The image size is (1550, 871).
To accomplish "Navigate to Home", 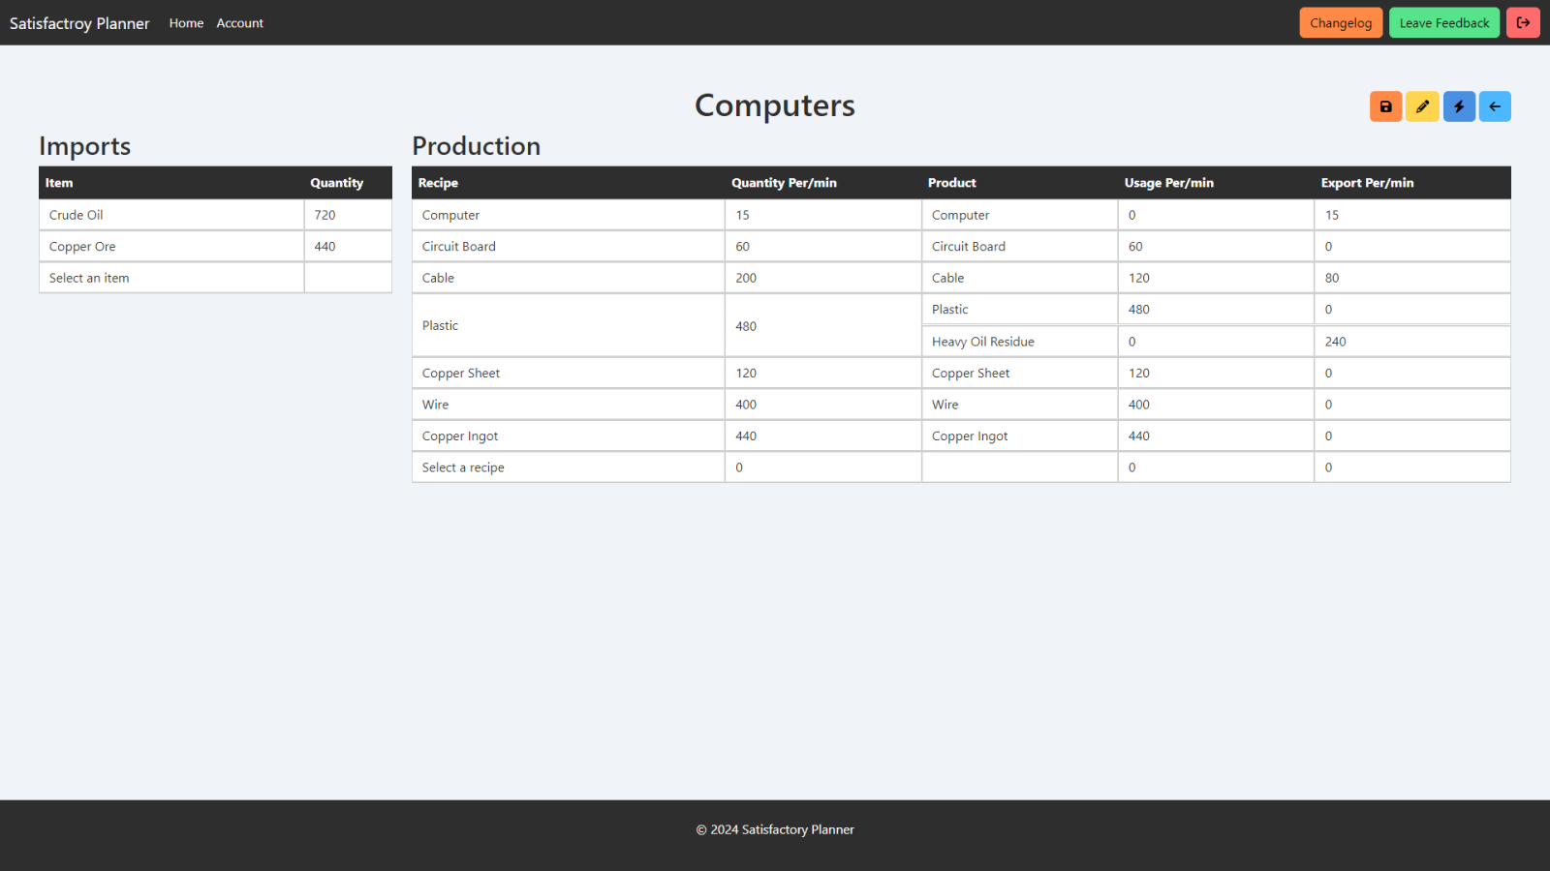I will click(186, 23).
